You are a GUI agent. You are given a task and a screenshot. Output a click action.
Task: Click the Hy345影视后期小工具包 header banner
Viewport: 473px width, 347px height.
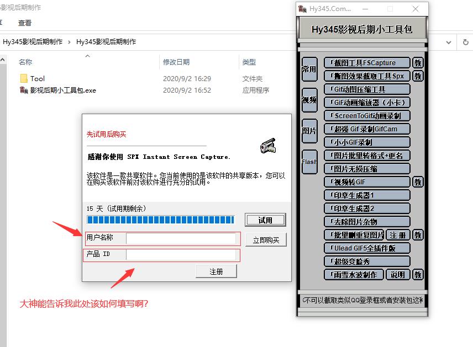362,29
